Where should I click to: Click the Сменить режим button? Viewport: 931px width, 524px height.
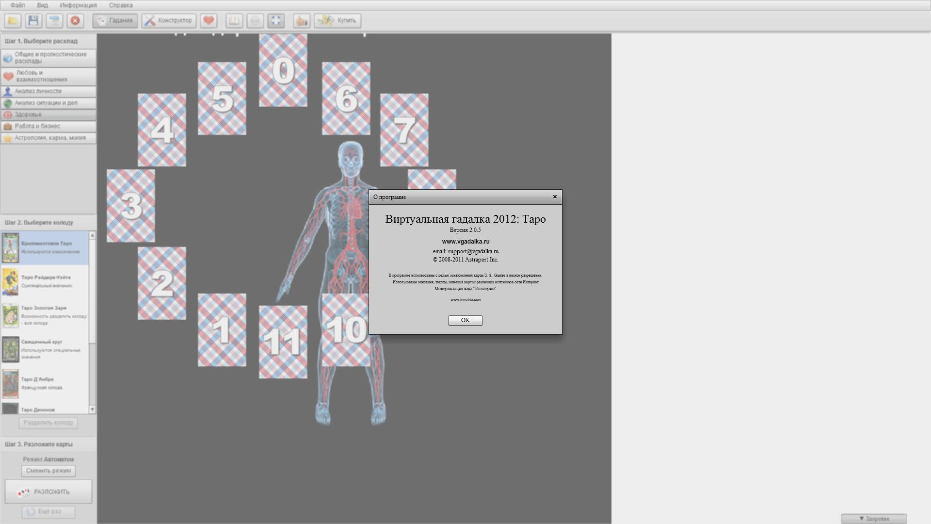[x=48, y=471]
